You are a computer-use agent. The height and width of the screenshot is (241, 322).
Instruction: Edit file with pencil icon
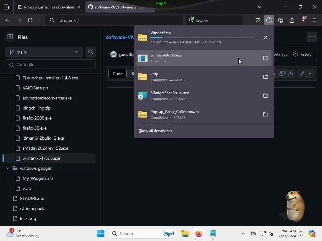tap(302, 73)
